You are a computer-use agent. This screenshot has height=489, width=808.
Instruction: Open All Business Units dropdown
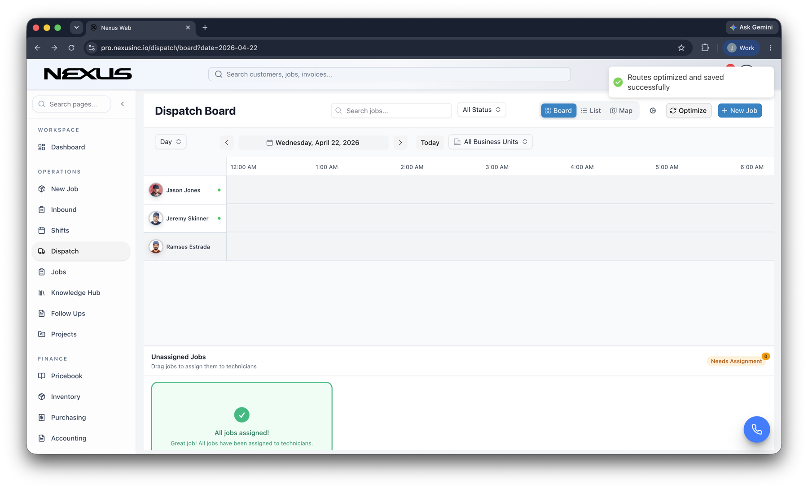(x=491, y=142)
